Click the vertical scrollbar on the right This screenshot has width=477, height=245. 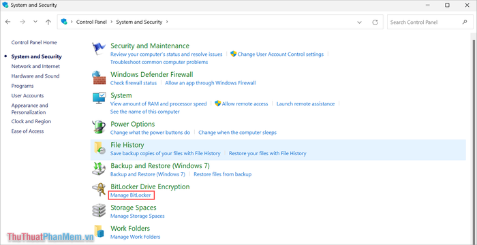[x=474, y=137]
